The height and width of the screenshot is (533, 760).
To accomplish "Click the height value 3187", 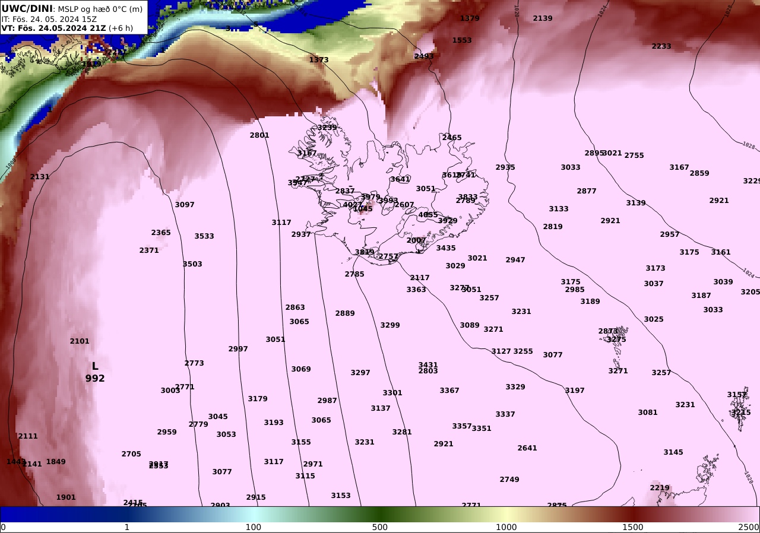I will click(x=701, y=296).
